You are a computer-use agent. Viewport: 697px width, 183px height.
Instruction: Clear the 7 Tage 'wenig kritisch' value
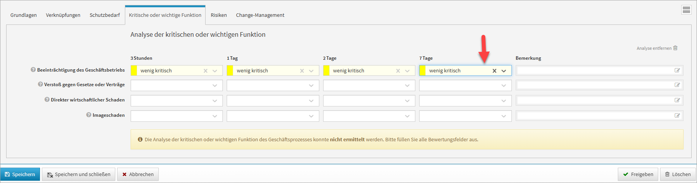tap(495, 71)
